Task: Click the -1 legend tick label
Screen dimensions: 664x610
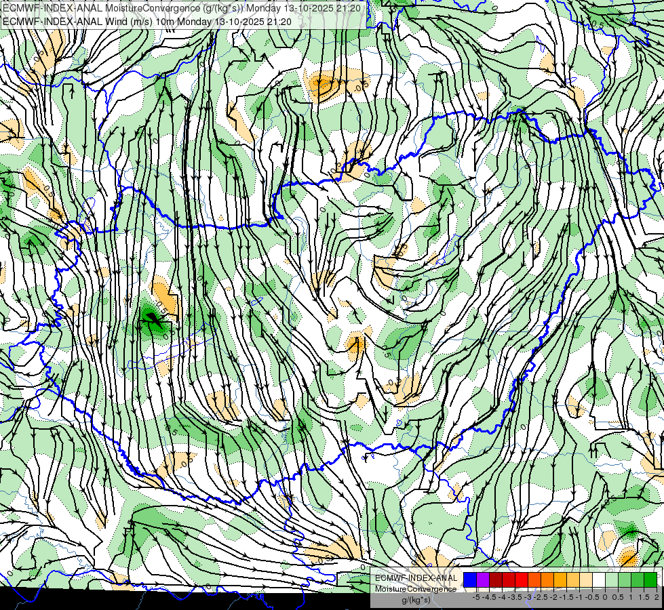Action: coord(579,597)
